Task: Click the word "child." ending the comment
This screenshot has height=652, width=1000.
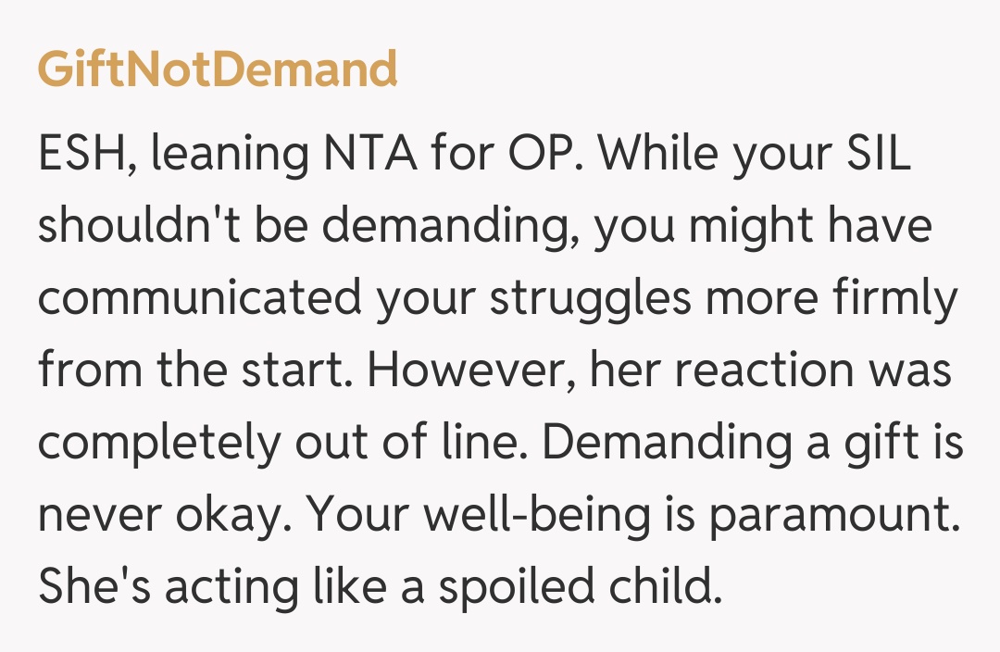Action: click(669, 588)
